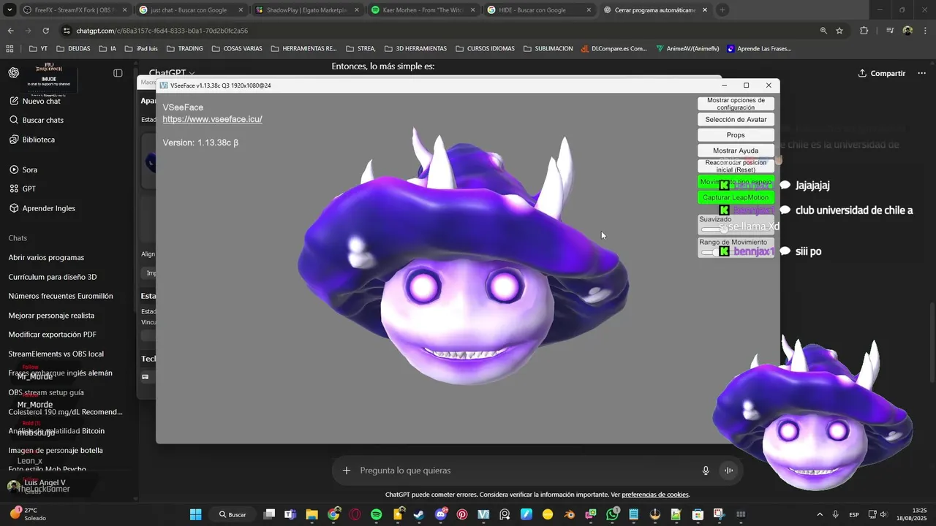Open Buscar chats in the sidebar
Screen dimensions: 936x526
pyautogui.click(x=37, y=120)
